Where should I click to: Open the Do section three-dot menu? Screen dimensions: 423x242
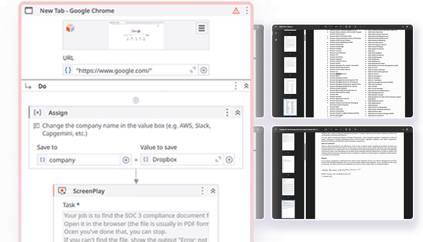pyautogui.click(x=236, y=86)
